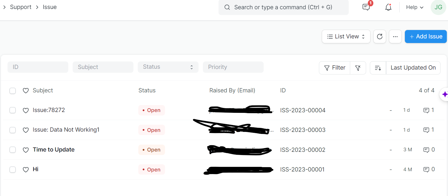Click the sort order icon
Viewport: 448px width, 196px height.
(378, 68)
